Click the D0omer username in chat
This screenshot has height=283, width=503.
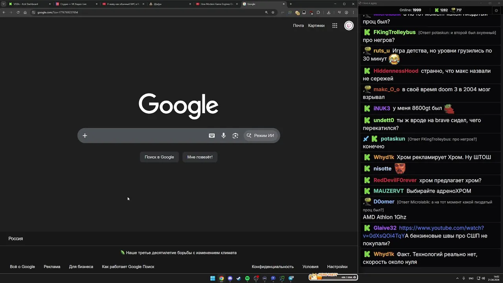click(384, 202)
